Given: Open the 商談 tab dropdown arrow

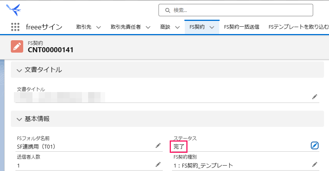Looking at the screenshot, I should tap(177, 27).
